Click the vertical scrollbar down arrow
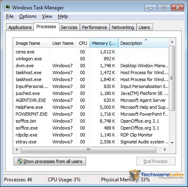 [172, 143]
